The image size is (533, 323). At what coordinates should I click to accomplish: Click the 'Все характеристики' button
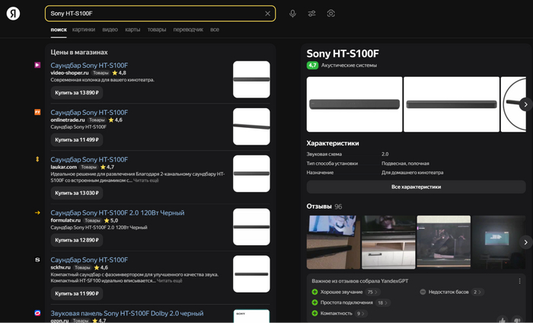[x=416, y=187]
